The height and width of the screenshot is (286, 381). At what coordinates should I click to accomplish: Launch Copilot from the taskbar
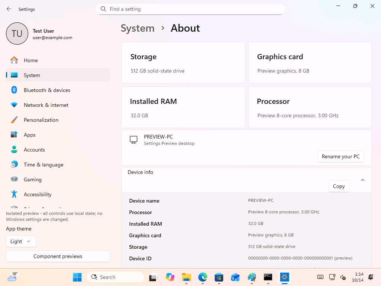170,277
